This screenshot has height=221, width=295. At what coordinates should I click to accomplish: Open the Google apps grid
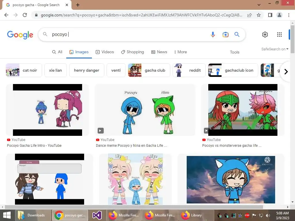pyautogui.click(x=279, y=35)
